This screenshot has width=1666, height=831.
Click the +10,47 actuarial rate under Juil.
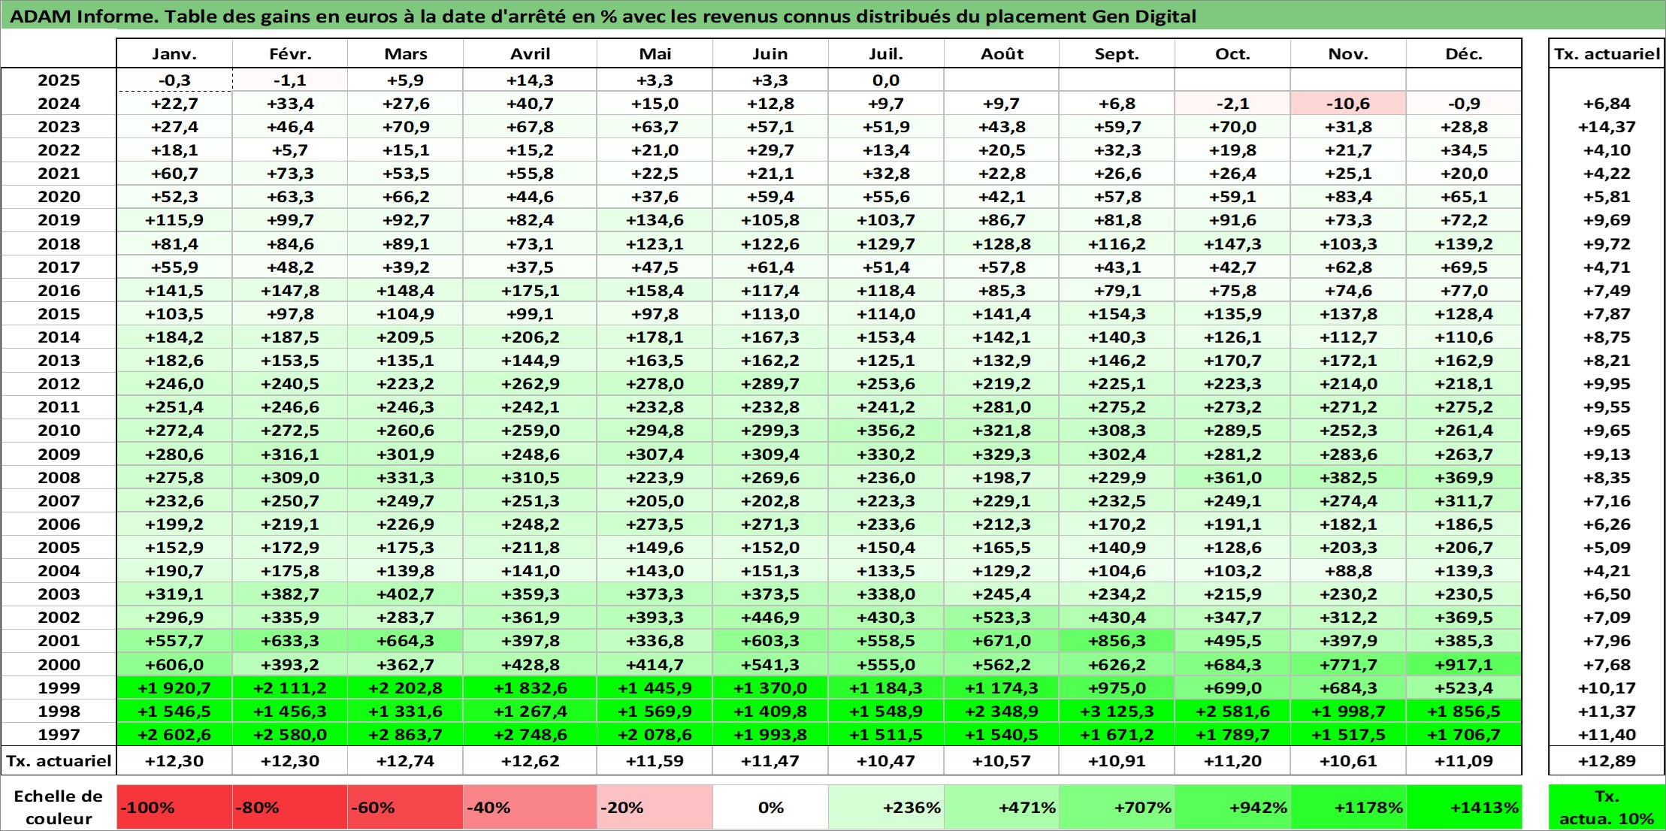[x=886, y=760]
